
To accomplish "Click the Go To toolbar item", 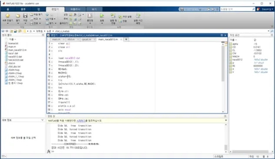I will pyautogui.click(x=50, y=19).
